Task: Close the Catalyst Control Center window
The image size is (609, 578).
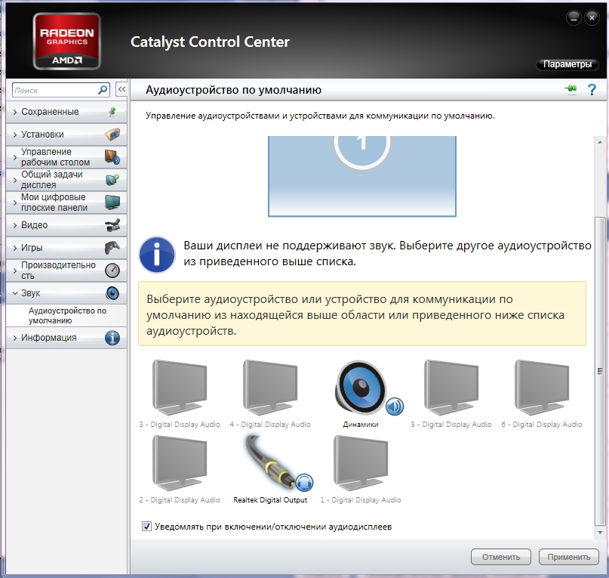Action: coord(592,18)
